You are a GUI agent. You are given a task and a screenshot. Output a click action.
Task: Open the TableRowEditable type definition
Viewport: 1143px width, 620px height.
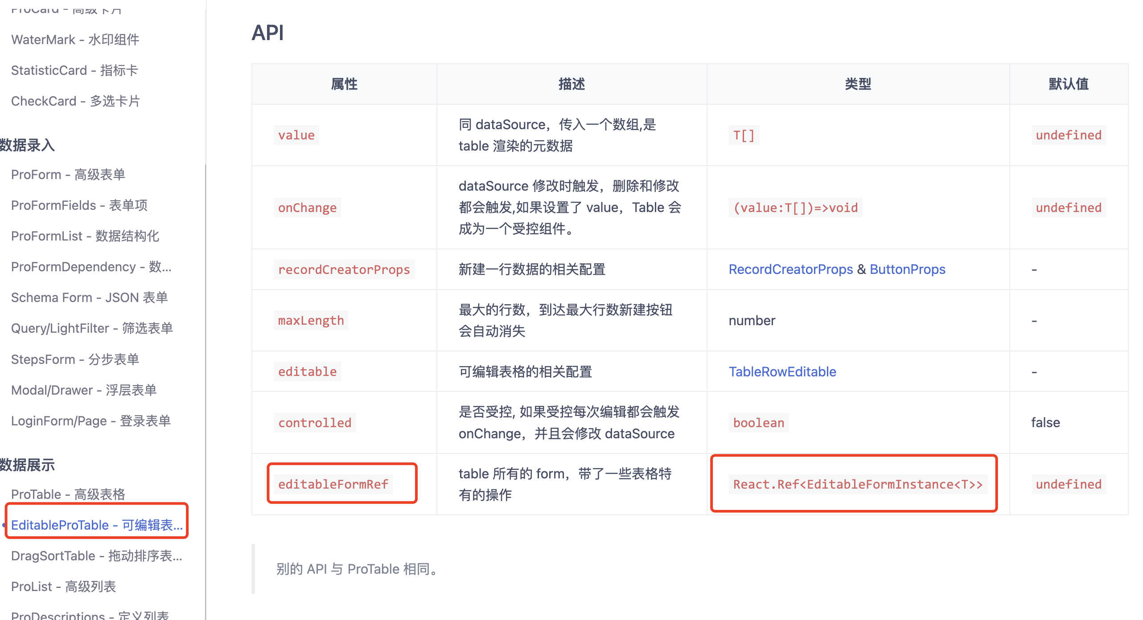[782, 371]
